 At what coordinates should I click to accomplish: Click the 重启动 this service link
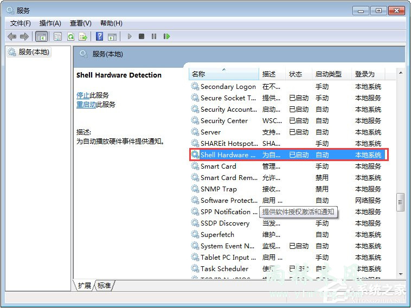pos(86,104)
